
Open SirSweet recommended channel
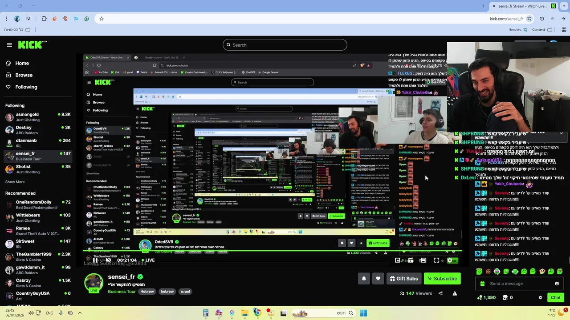pyautogui.click(x=38, y=244)
